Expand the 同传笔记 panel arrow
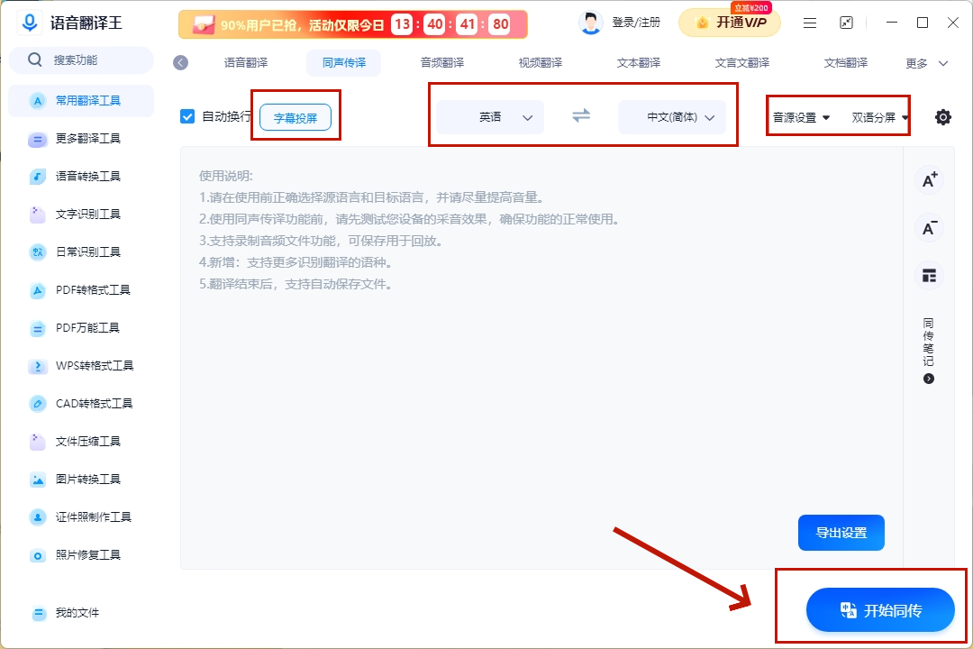 tap(928, 379)
